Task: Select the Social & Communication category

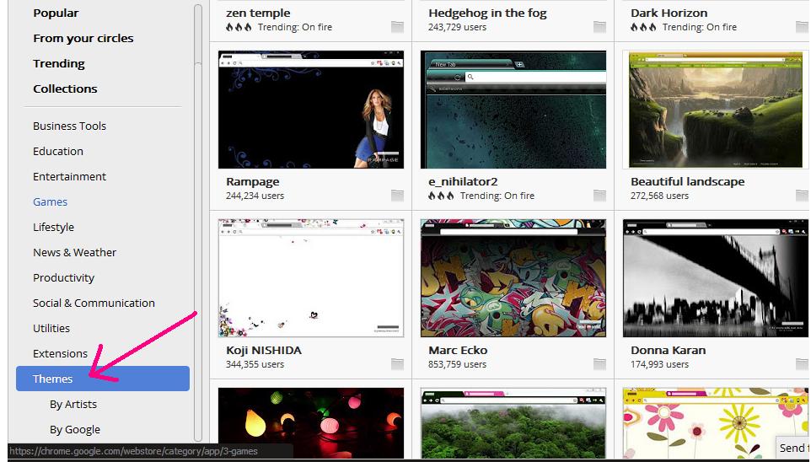Action: click(x=94, y=304)
